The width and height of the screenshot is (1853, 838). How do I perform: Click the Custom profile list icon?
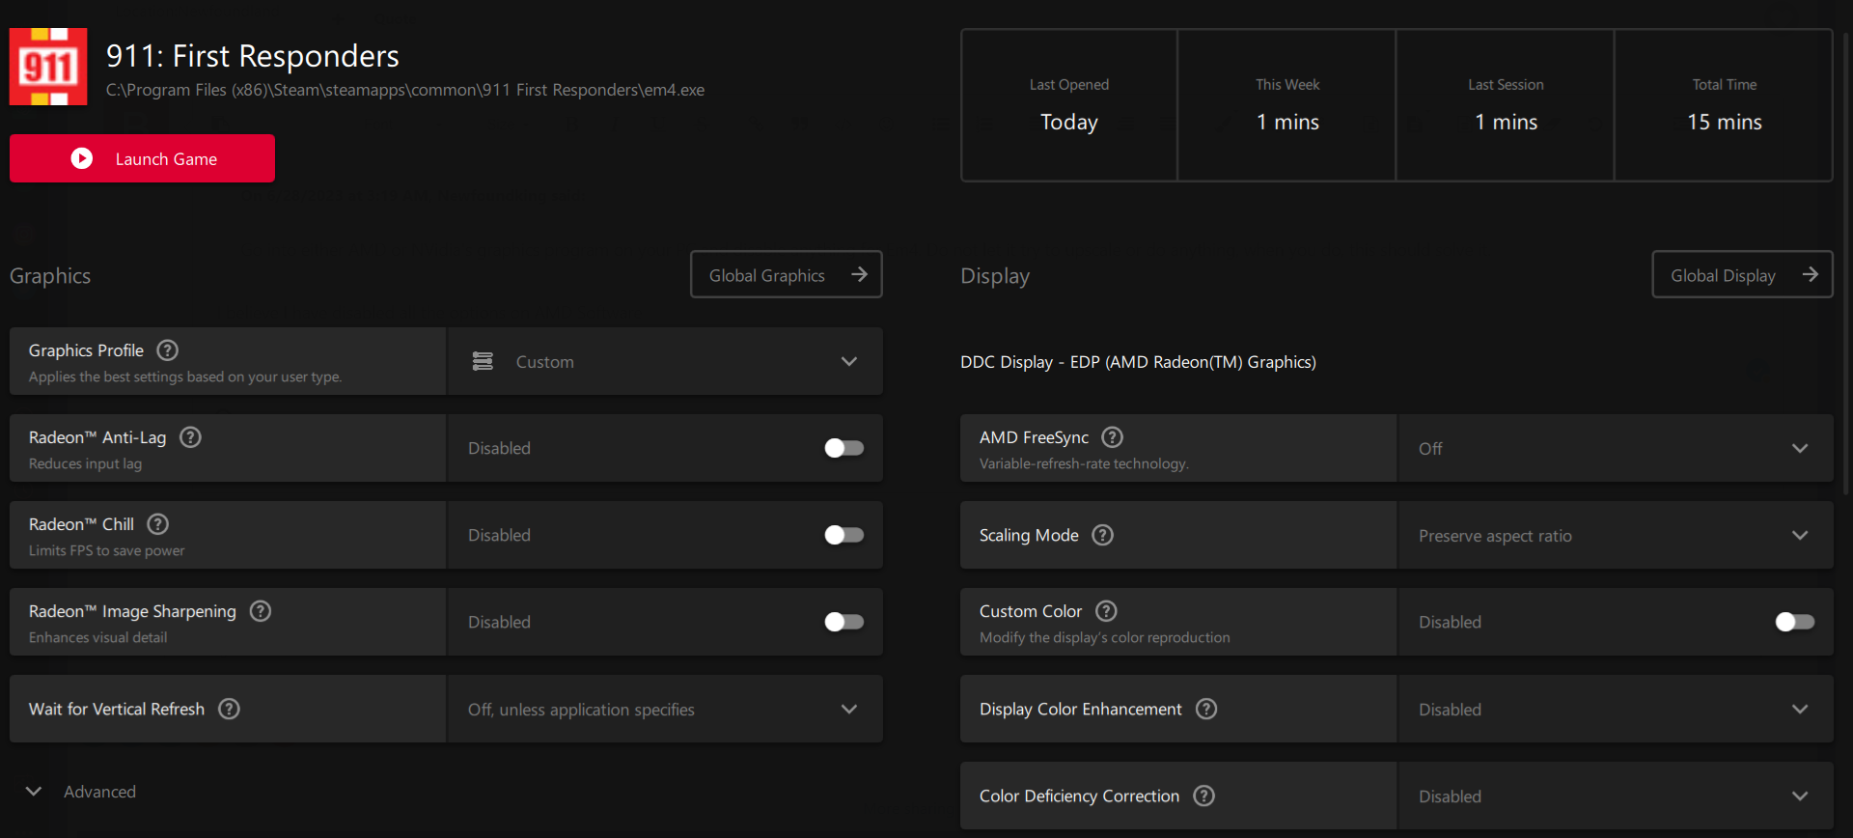[483, 361]
